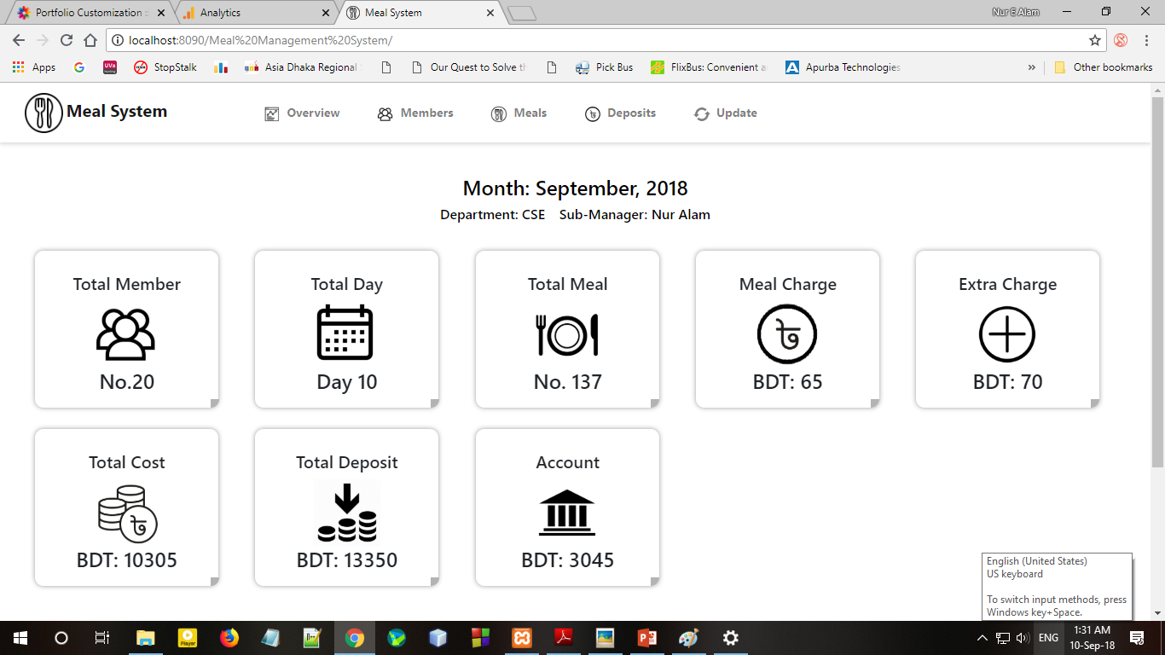Open the Apps bookmark shortcut
The height and width of the screenshot is (655, 1165).
point(34,67)
